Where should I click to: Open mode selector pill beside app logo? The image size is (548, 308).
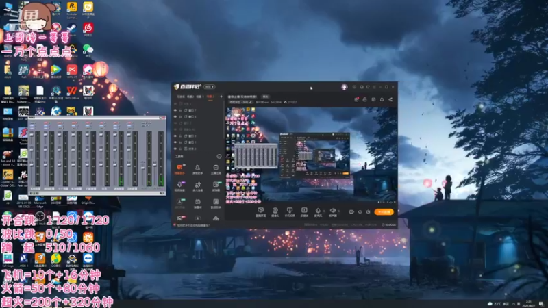point(210,87)
